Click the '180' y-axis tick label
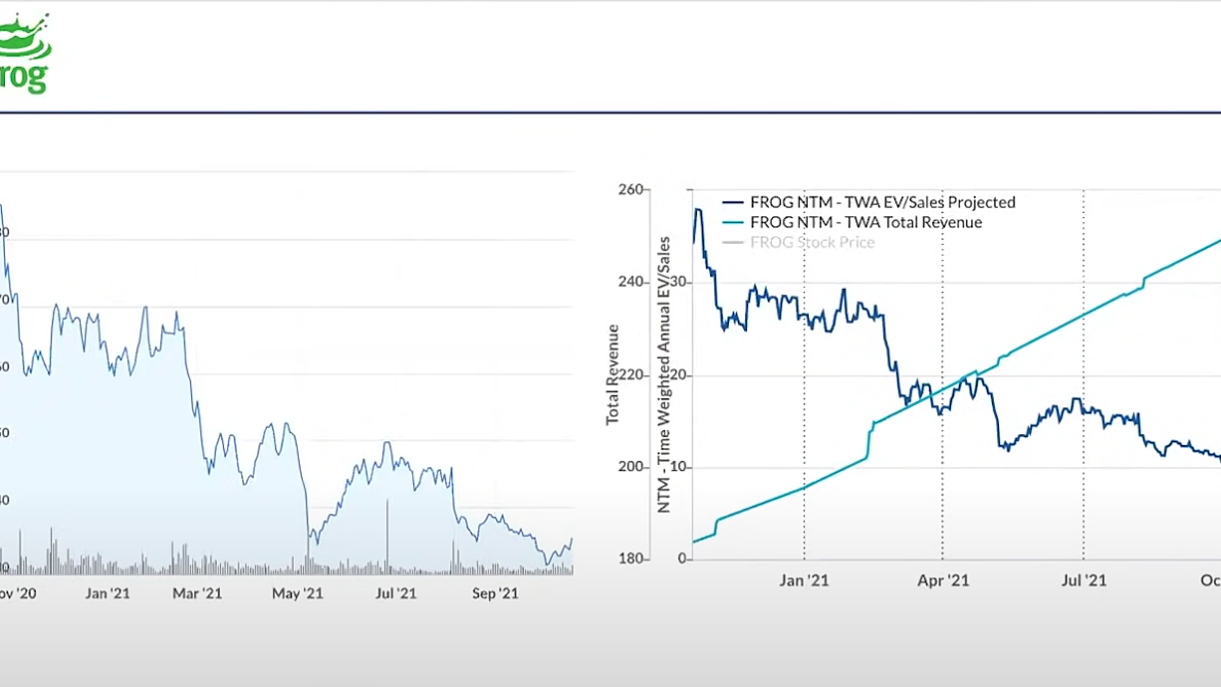This screenshot has height=687, width=1221. tap(631, 560)
